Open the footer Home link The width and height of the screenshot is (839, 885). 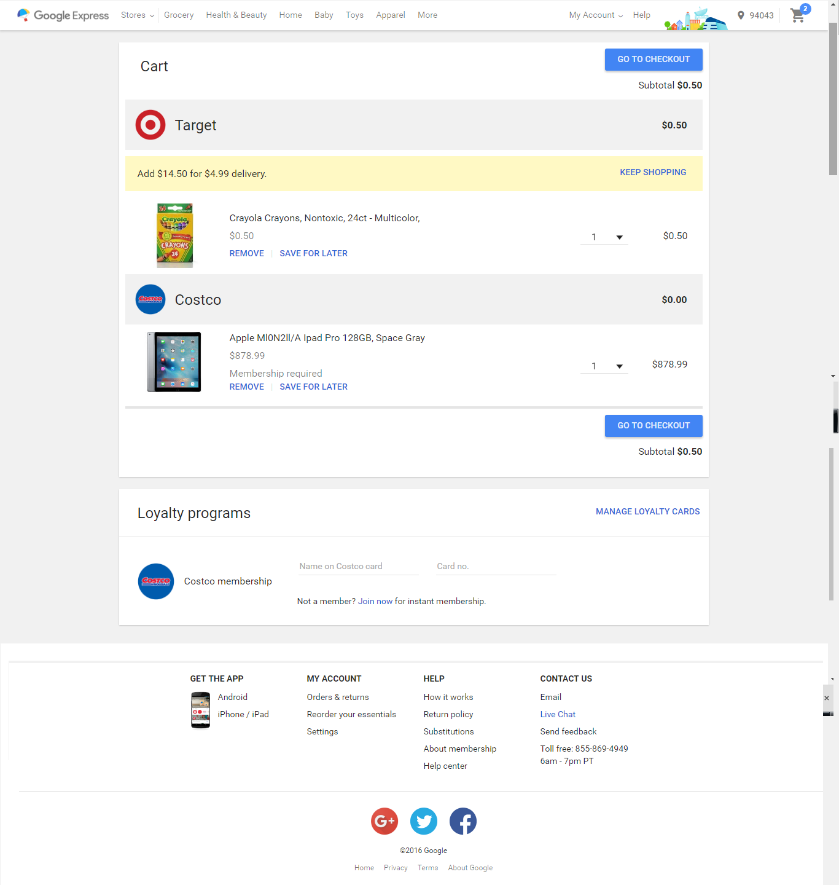(364, 868)
